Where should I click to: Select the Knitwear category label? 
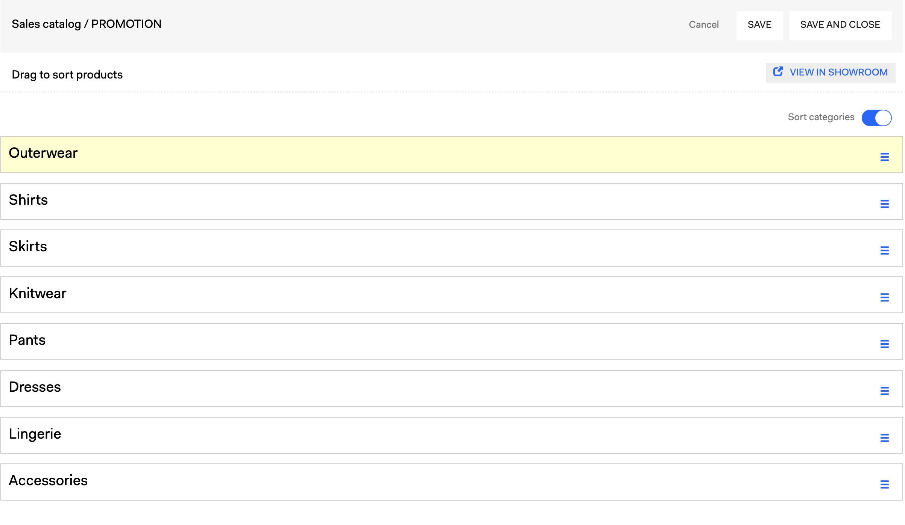[x=38, y=293]
